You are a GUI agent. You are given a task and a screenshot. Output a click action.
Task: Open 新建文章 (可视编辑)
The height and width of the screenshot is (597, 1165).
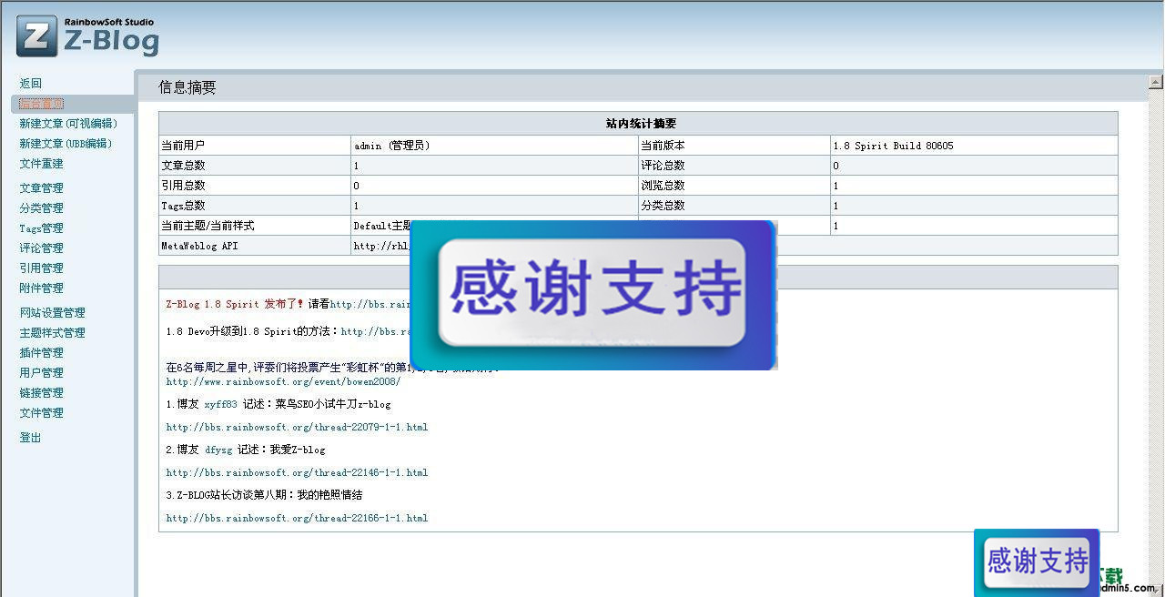pyautogui.click(x=69, y=124)
